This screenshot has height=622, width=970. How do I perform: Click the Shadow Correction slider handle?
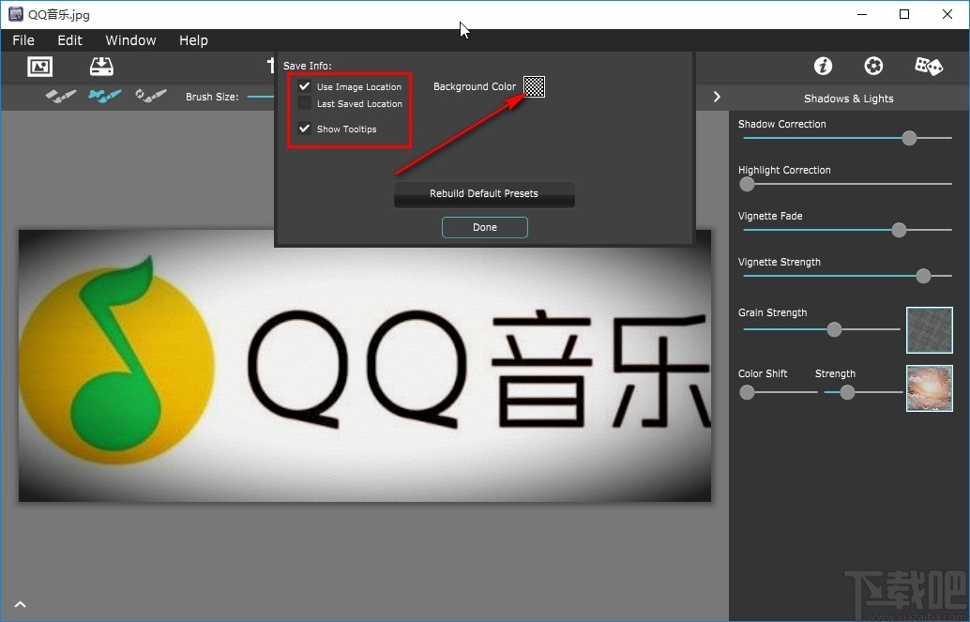pyautogui.click(x=909, y=138)
